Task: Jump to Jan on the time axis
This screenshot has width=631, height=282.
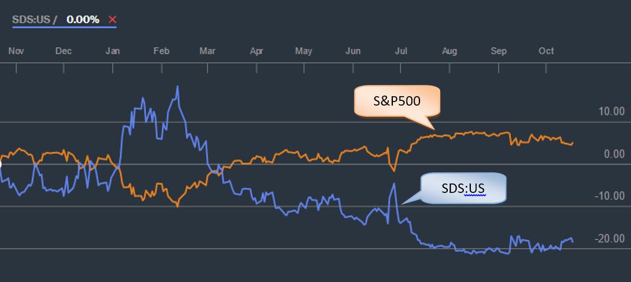Action: (x=112, y=51)
